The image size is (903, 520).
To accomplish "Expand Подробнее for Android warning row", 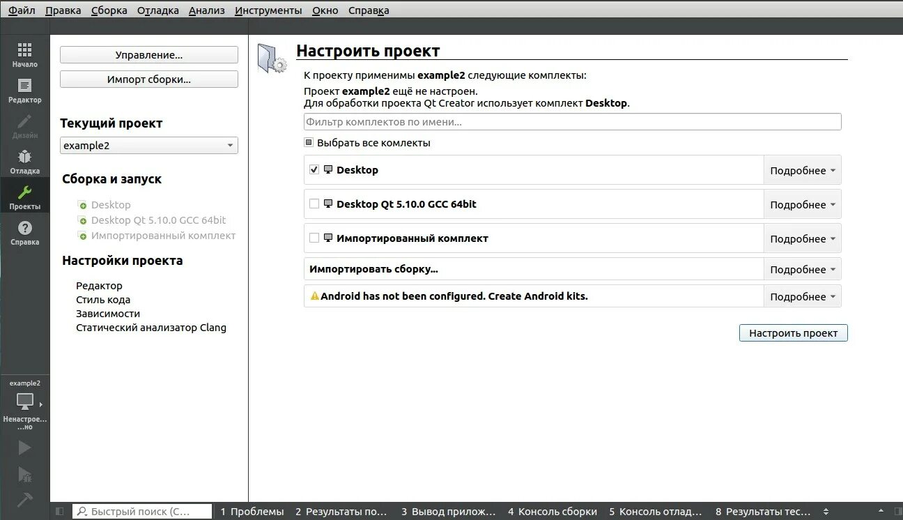I will coord(803,296).
